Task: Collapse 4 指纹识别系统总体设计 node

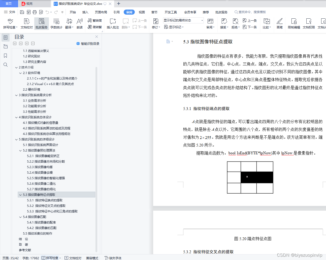Action: tap(16, 117)
